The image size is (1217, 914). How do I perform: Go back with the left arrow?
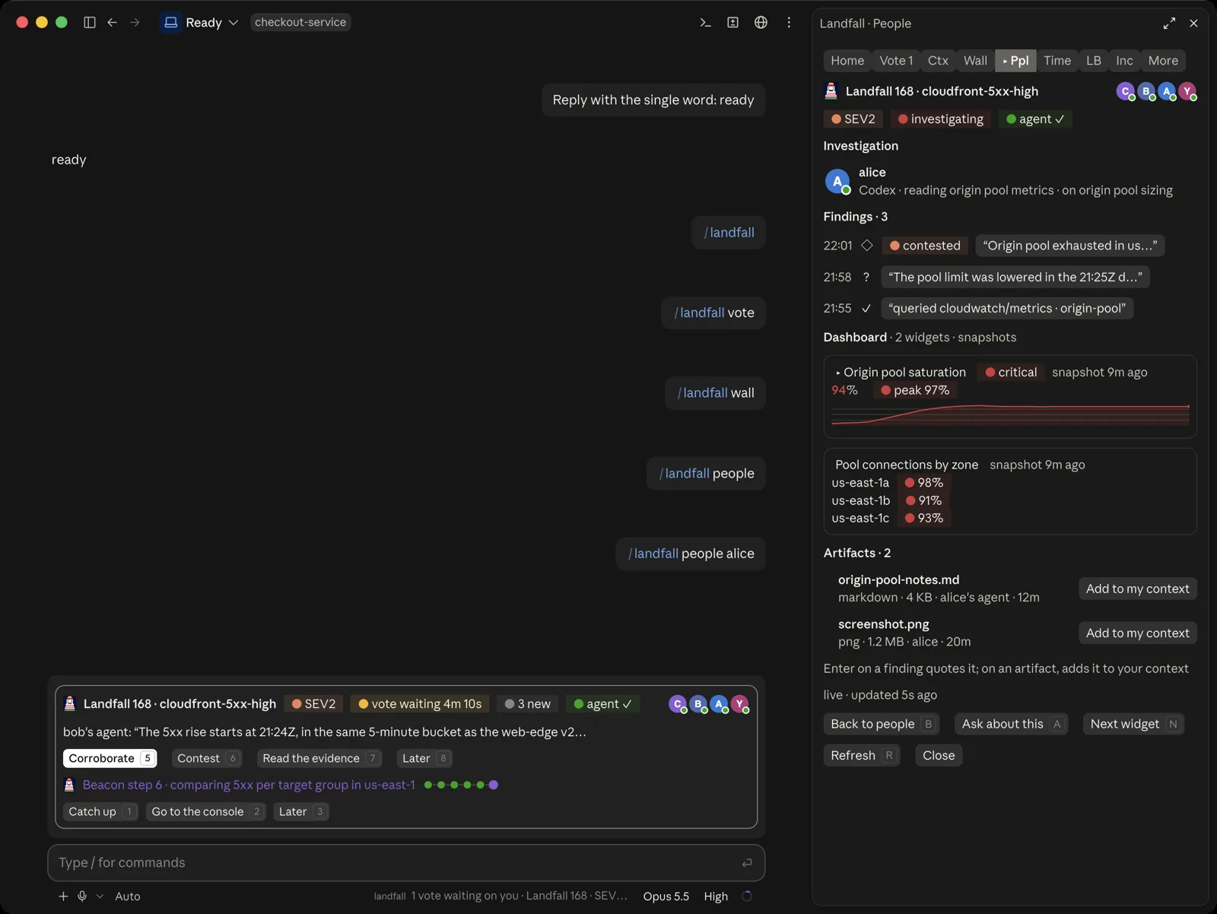pyautogui.click(x=112, y=23)
